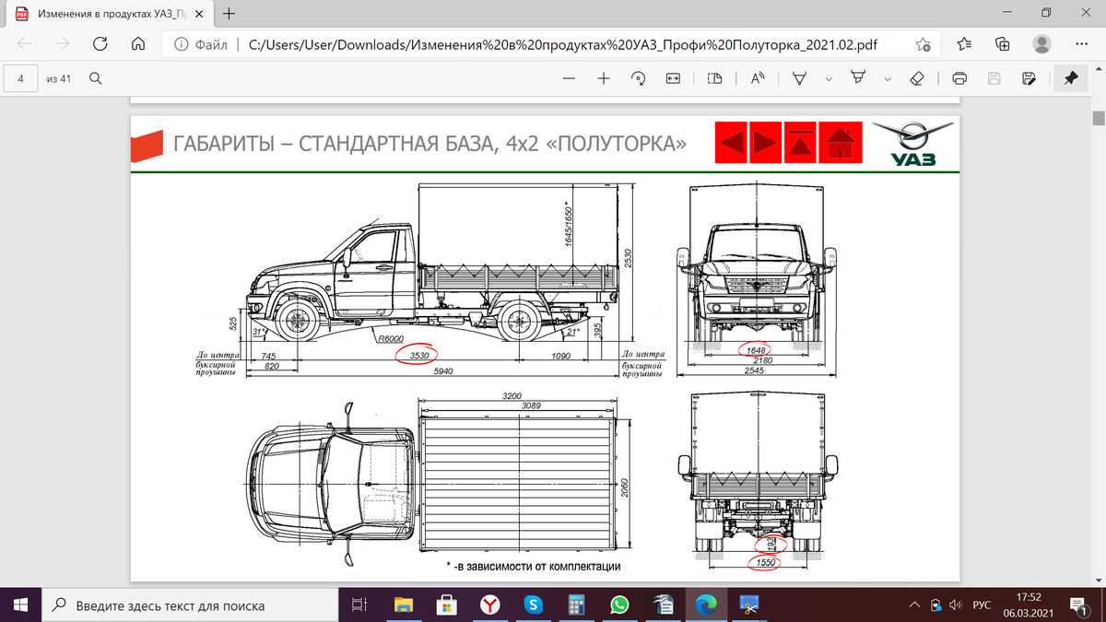Image resolution: width=1106 pixels, height=622 pixels.
Task: Open volume control in tray
Action: pos(955,604)
